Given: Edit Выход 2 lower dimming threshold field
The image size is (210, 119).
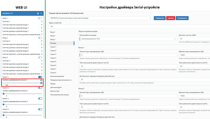Looking at the screenshot, I should [128, 96].
